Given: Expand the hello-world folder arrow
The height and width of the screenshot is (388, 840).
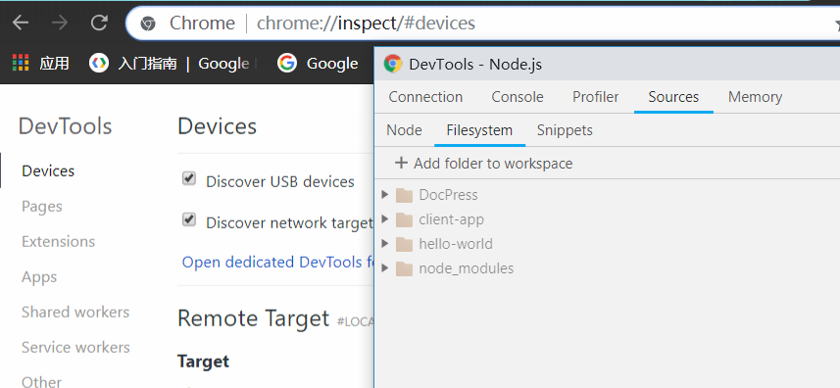Looking at the screenshot, I should click(384, 244).
